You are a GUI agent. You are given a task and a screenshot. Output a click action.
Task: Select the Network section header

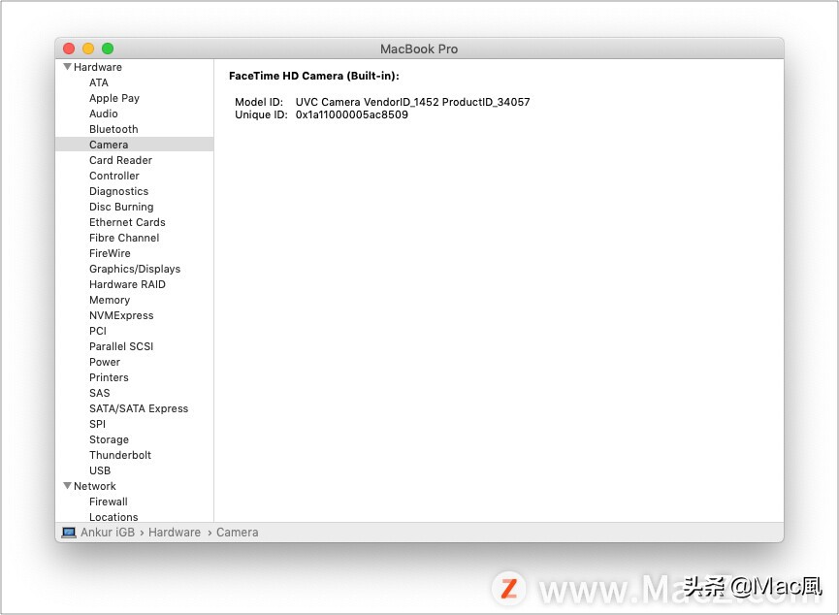pos(95,486)
